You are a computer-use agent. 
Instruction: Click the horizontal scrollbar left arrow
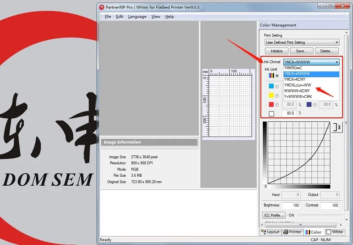[x=262, y=225]
